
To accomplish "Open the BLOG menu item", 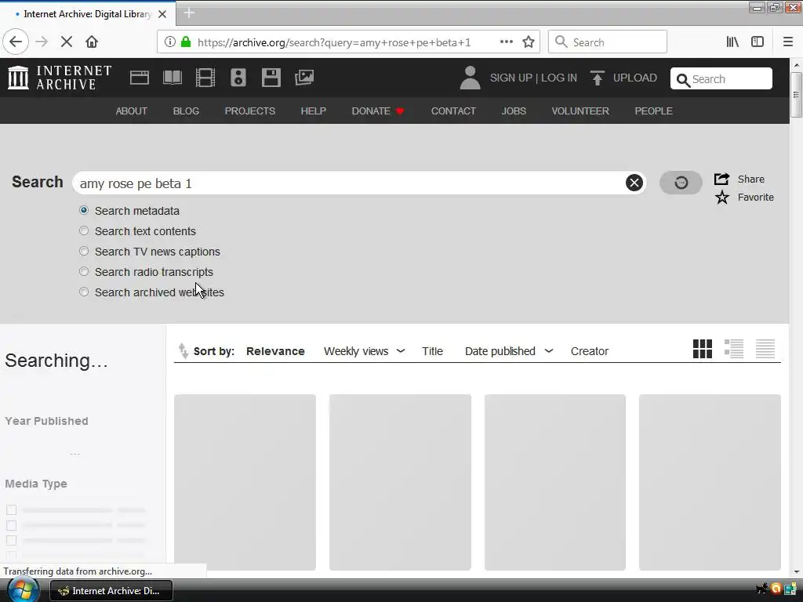I will click(186, 111).
